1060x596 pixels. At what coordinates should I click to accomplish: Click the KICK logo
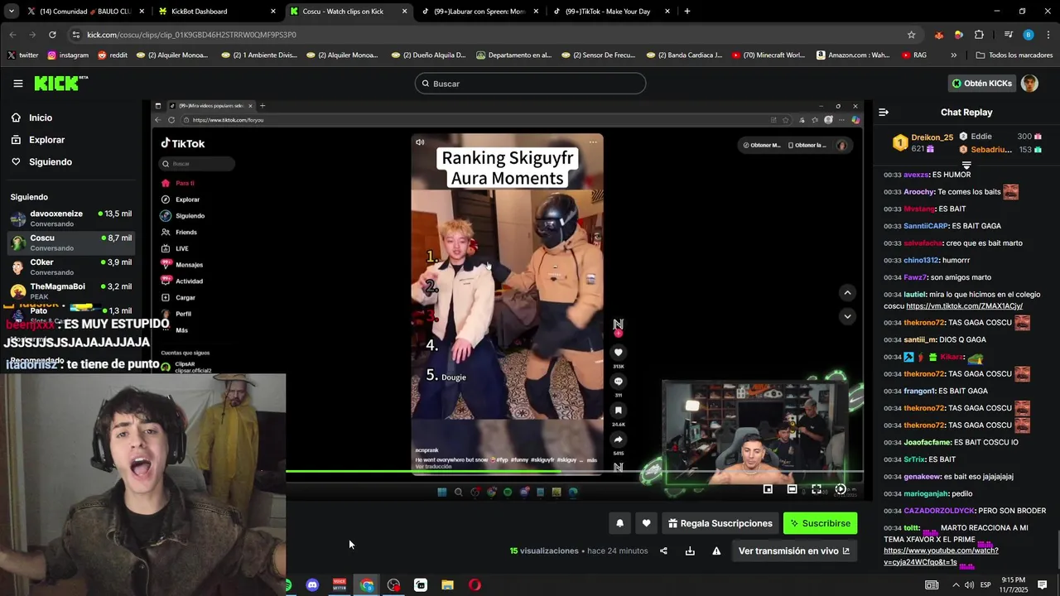pyautogui.click(x=60, y=83)
